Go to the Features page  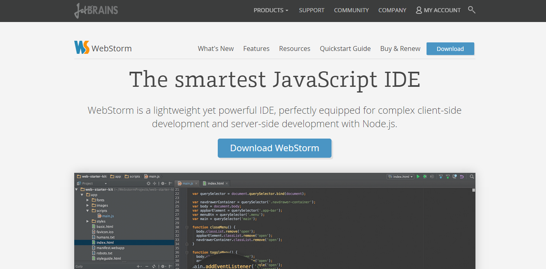(x=256, y=49)
